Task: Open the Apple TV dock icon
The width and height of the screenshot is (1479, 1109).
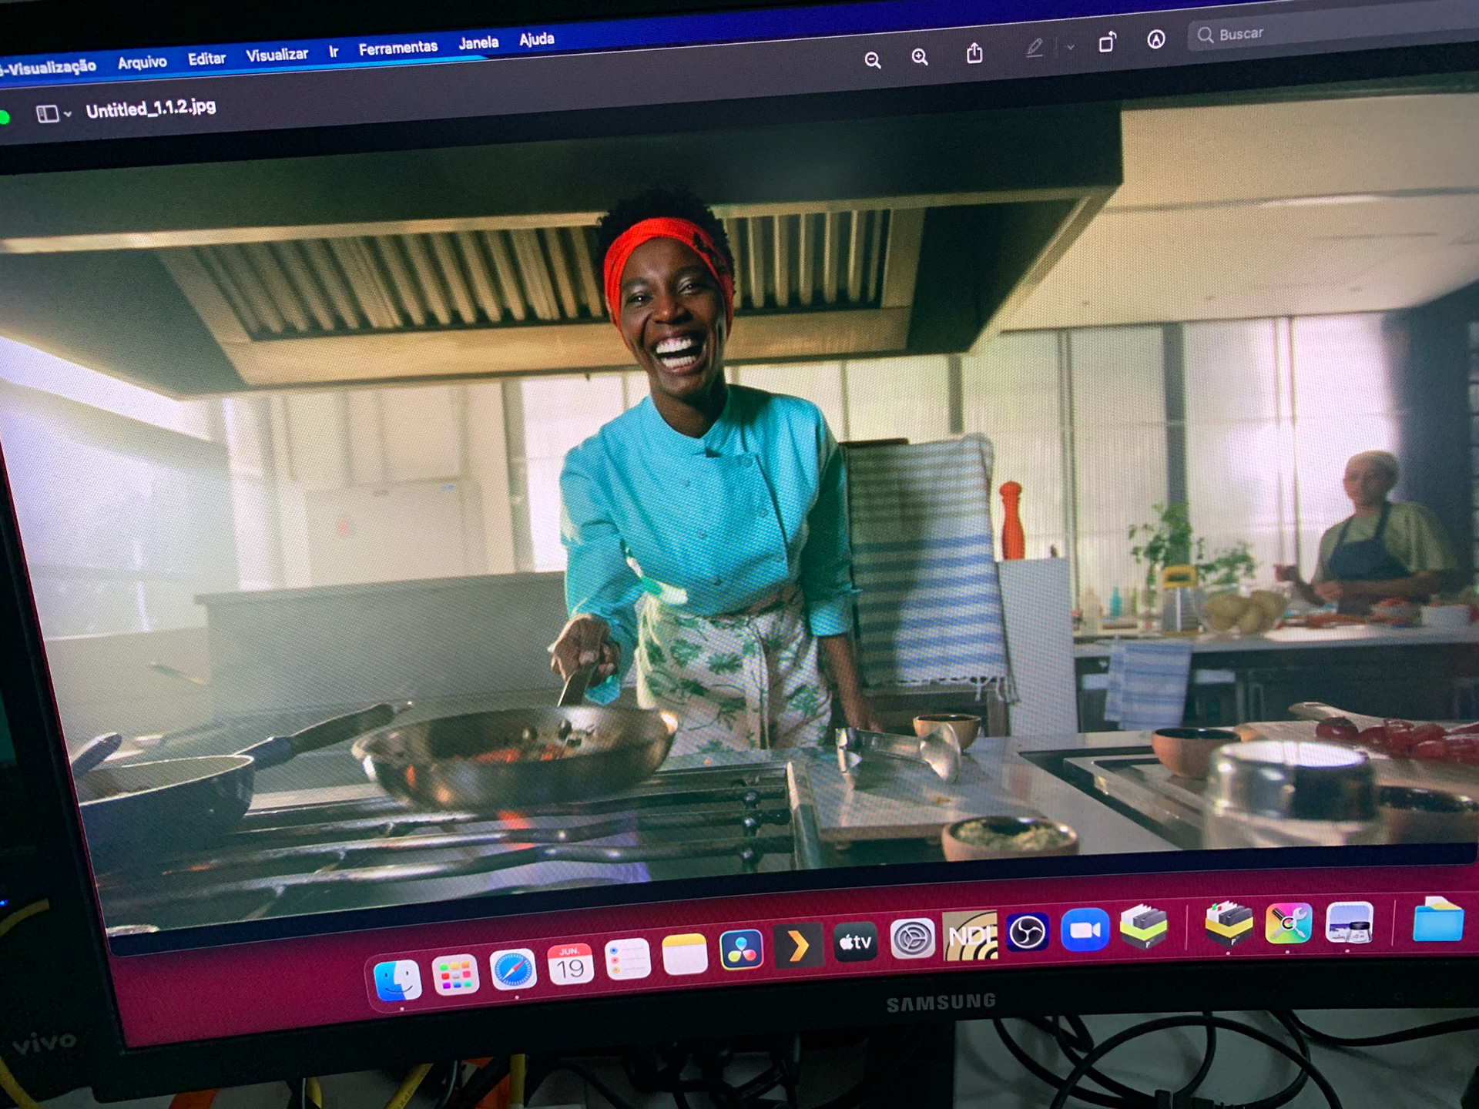Action: [855, 943]
